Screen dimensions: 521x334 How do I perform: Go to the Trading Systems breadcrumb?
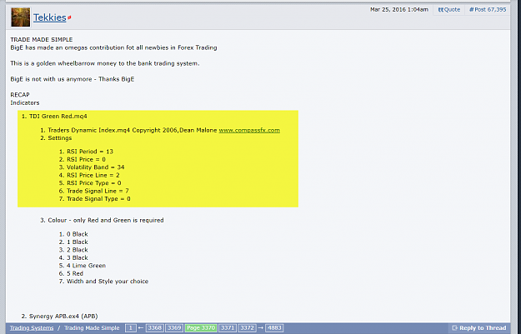click(32, 328)
